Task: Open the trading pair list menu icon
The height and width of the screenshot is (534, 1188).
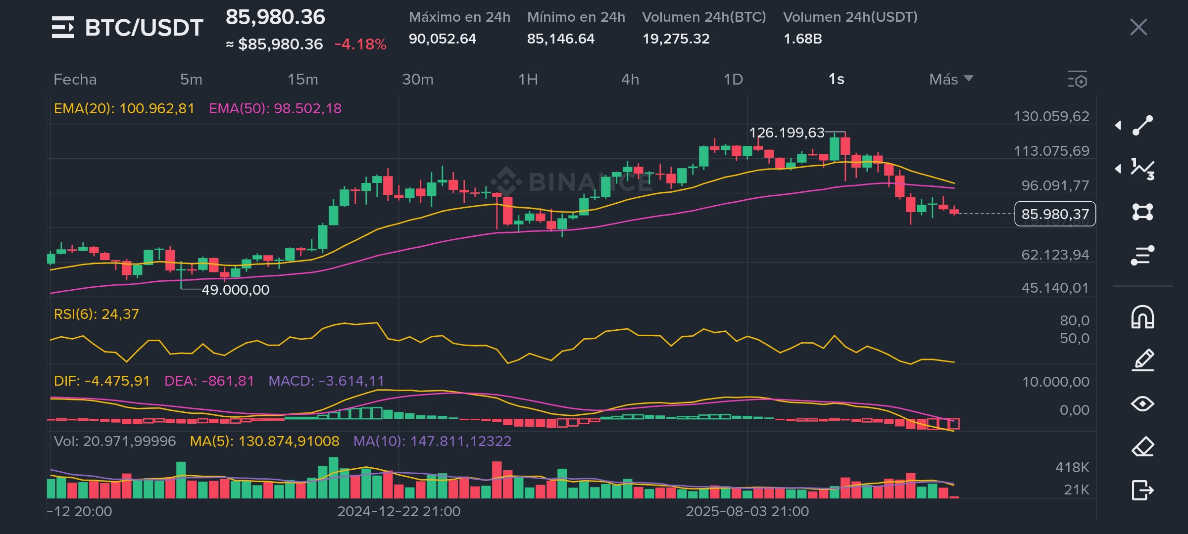Action: point(63,27)
